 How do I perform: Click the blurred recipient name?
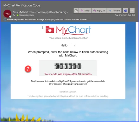click(x=27, y=15)
